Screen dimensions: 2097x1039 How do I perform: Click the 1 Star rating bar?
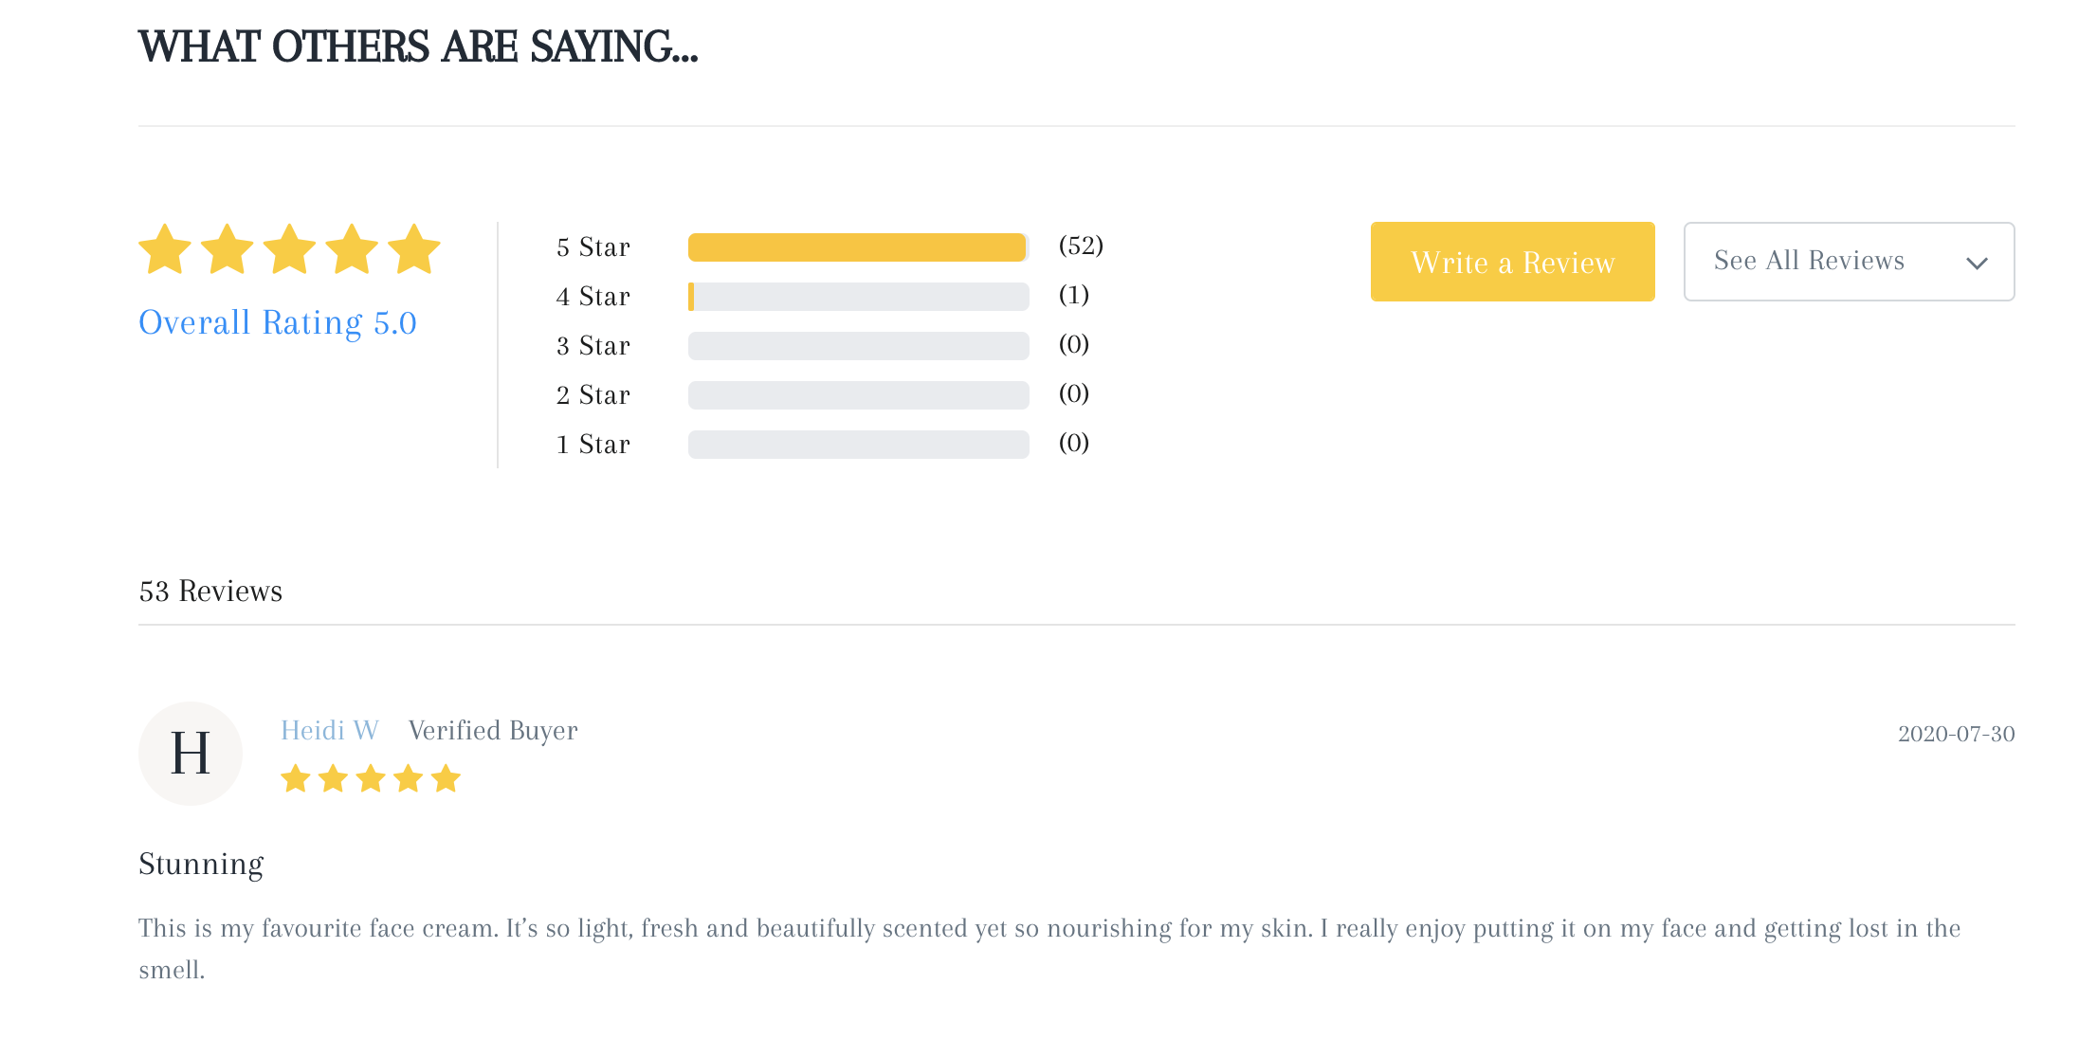pos(858,445)
